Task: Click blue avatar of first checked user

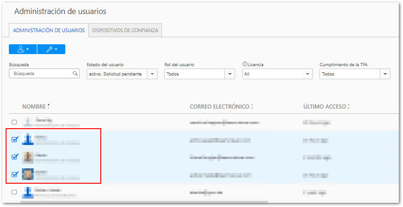Action: [28, 139]
